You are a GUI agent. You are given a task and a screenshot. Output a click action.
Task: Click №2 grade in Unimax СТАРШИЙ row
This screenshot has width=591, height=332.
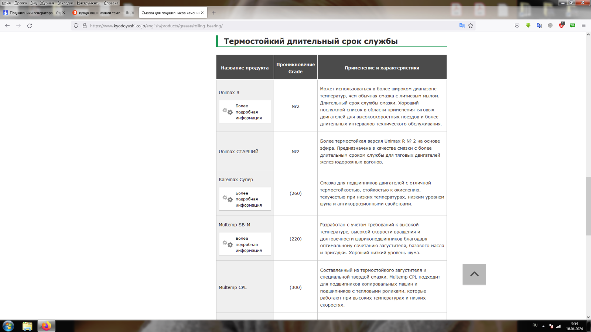(x=295, y=152)
